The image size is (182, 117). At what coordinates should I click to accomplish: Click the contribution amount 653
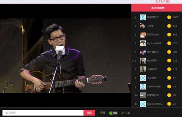175,26
